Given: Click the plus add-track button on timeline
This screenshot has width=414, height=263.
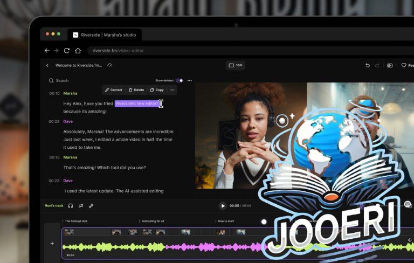Looking at the screenshot, I should click(52, 244).
